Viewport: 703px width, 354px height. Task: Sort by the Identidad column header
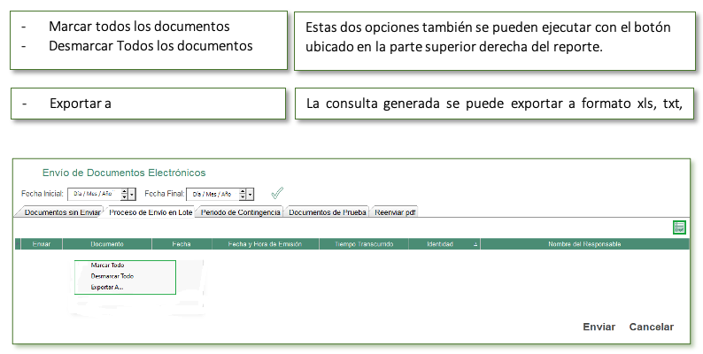point(444,243)
